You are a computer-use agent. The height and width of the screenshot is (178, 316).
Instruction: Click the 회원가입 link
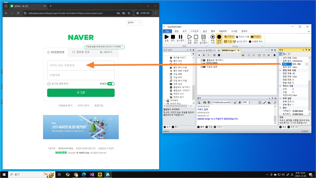(x=99, y=105)
